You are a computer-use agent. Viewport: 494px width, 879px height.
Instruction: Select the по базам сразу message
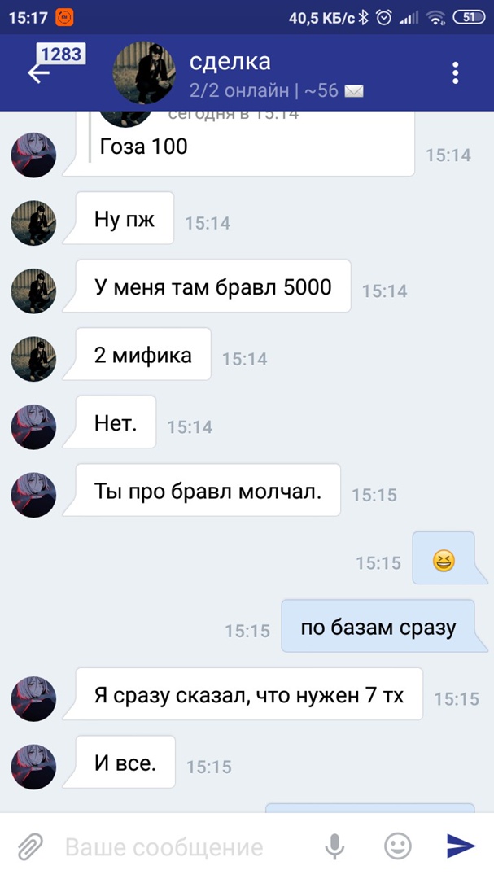(378, 627)
